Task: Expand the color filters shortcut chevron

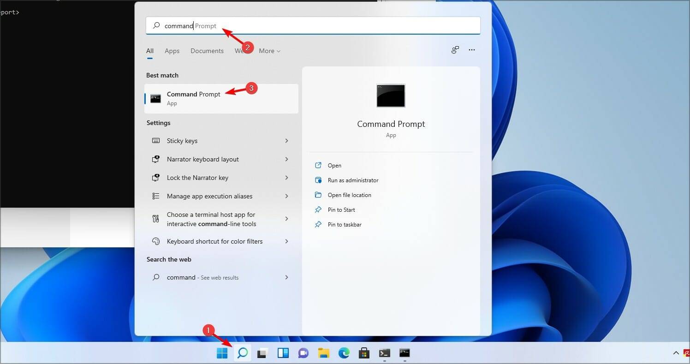Action: (x=286, y=241)
